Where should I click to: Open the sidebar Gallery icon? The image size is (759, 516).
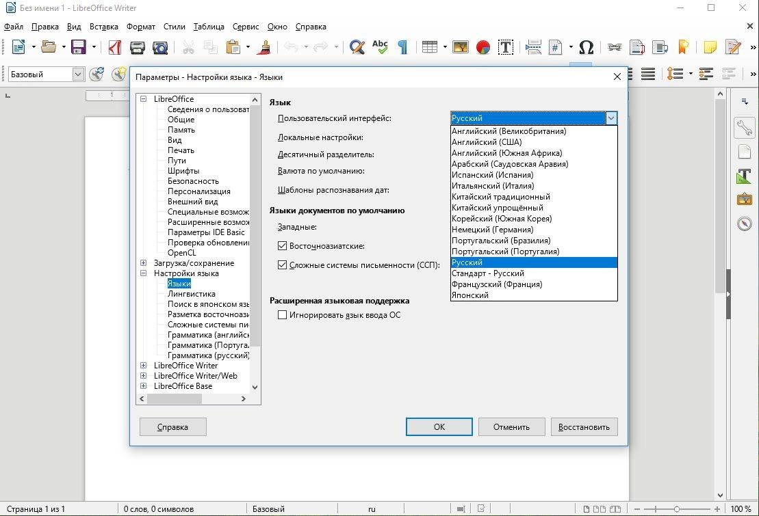point(745,200)
